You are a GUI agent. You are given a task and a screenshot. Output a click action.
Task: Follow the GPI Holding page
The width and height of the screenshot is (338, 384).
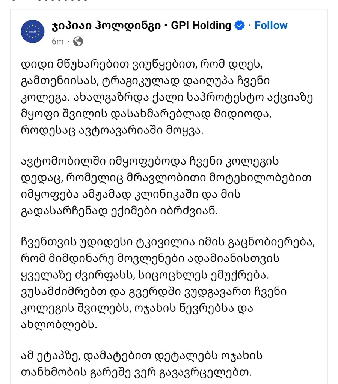pyautogui.click(x=270, y=25)
